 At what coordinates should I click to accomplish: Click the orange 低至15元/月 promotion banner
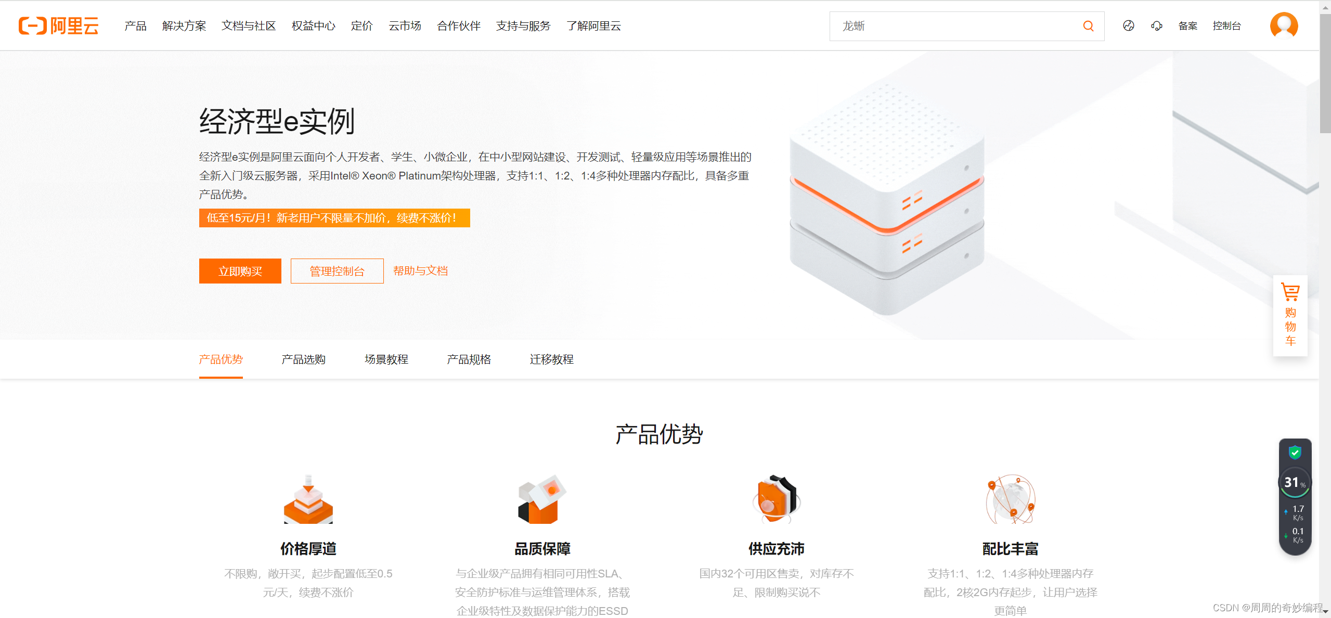[334, 218]
